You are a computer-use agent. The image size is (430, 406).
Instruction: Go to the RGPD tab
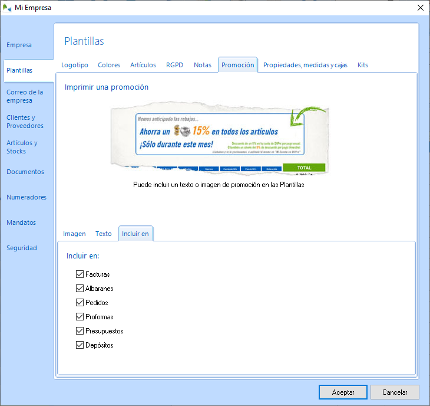[x=174, y=65]
